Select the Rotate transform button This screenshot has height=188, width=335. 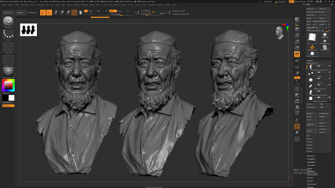click(x=68, y=13)
